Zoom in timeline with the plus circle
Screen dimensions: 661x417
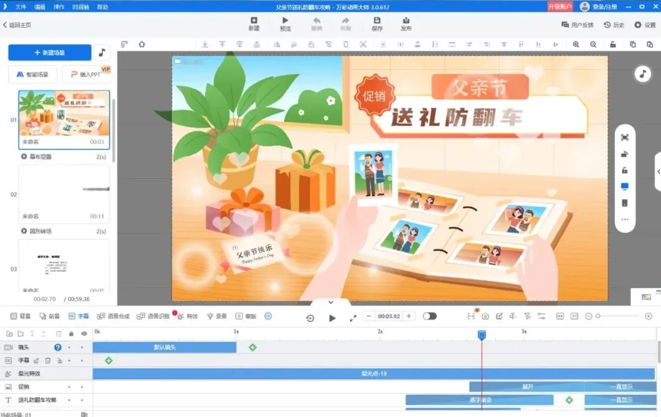[649, 316]
